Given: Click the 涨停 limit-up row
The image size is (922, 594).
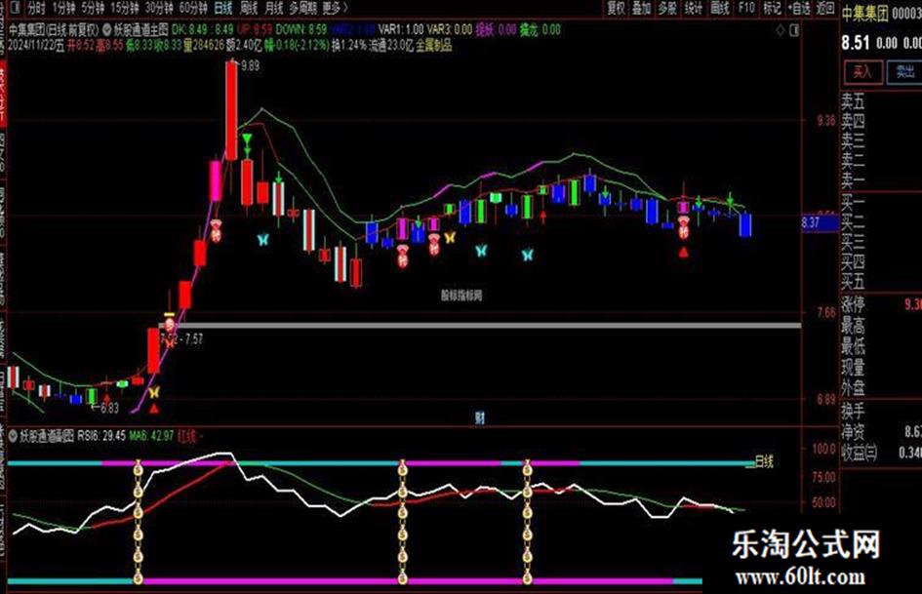Looking at the screenshot, I should tap(881, 304).
